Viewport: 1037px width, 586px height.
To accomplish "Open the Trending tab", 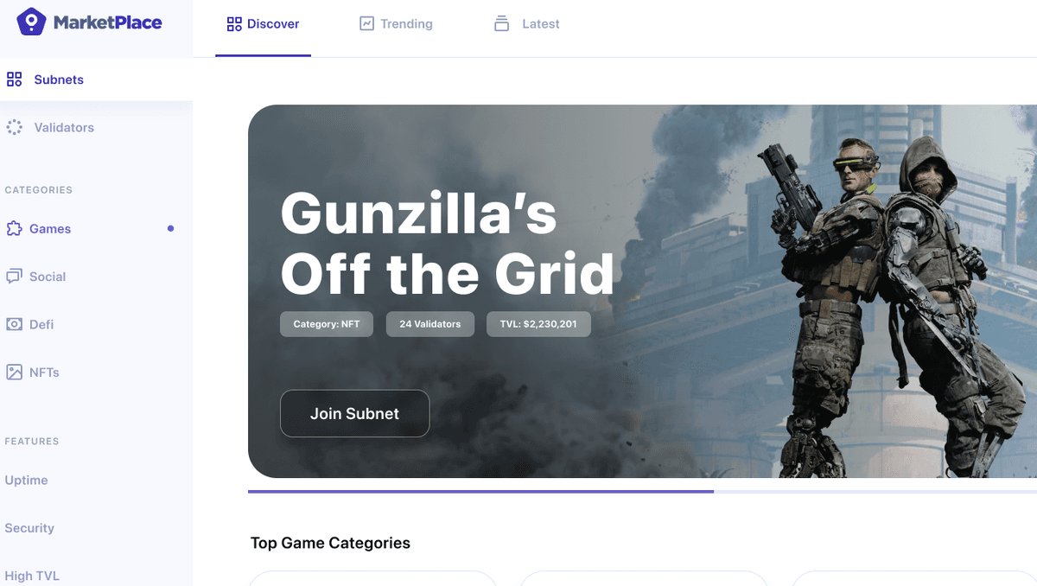I will [x=396, y=24].
